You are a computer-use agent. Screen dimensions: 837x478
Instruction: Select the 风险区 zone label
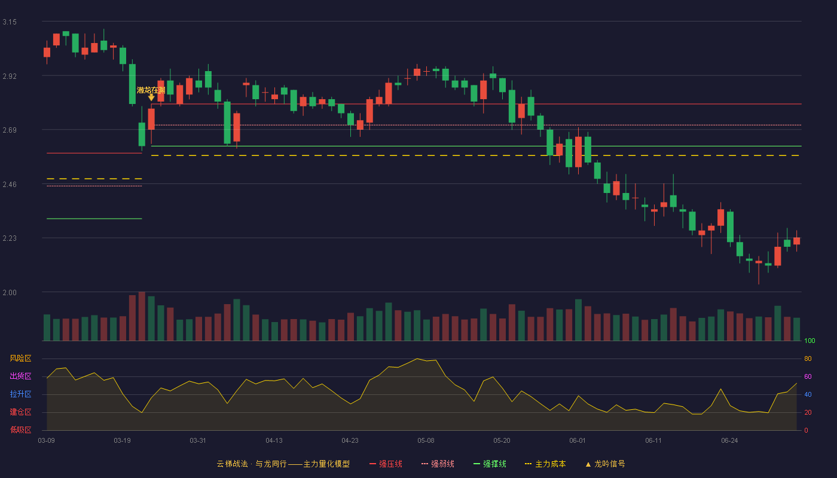pyautogui.click(x=20, y=358)
